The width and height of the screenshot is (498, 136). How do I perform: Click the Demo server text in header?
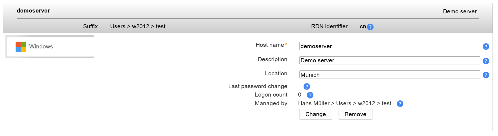coord(459,11)
